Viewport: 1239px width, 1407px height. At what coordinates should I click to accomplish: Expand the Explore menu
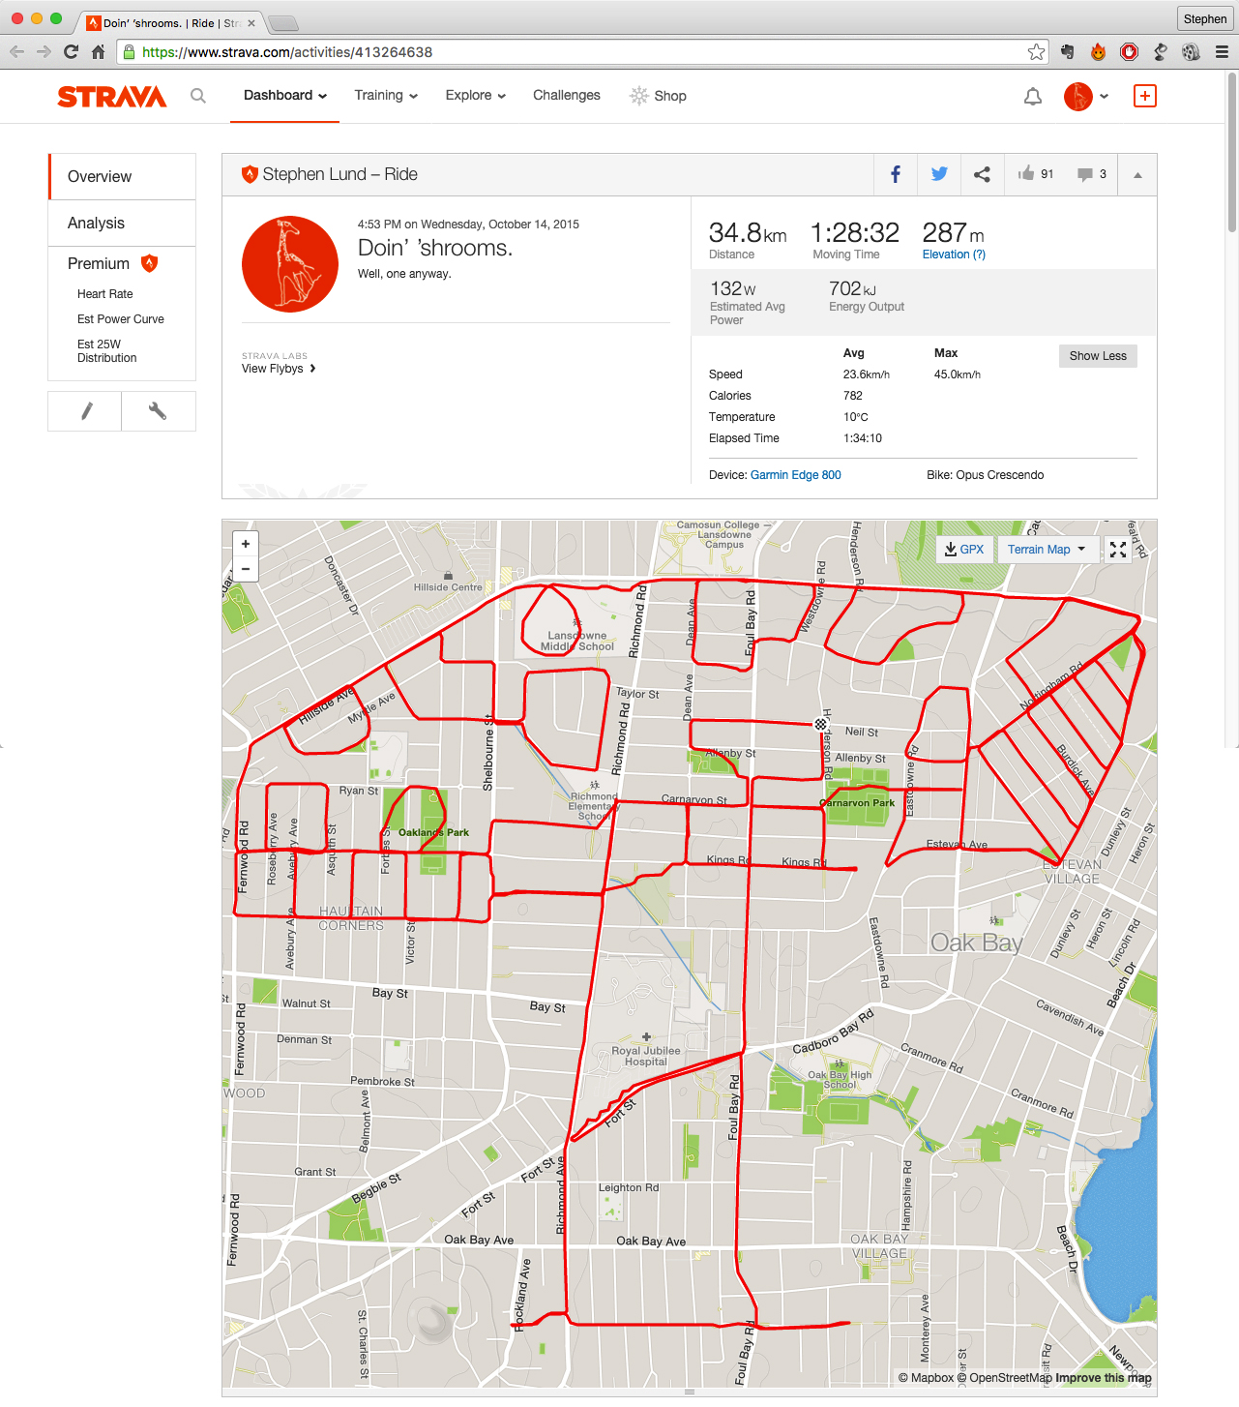(x=475, y=96)
